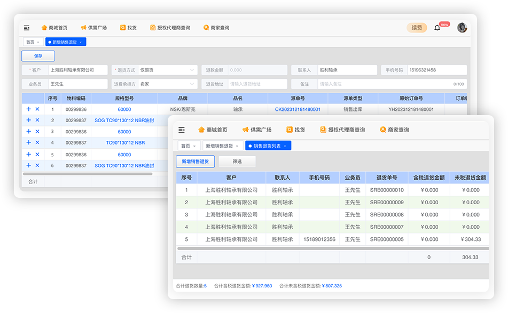
Task: Open 找货 in the front window
Action: pyautogui.click(x=296, y=130)
